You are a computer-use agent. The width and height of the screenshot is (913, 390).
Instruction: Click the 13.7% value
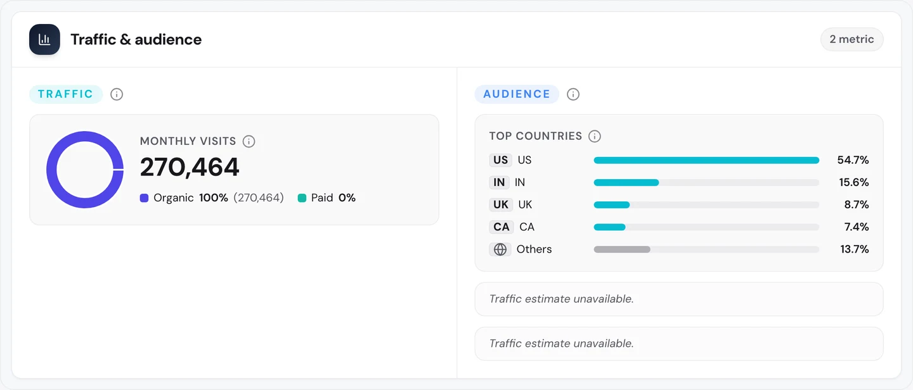click(x=854, y=249)
